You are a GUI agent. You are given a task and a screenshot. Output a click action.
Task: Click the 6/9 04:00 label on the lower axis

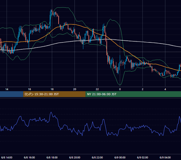pos(165,157)
